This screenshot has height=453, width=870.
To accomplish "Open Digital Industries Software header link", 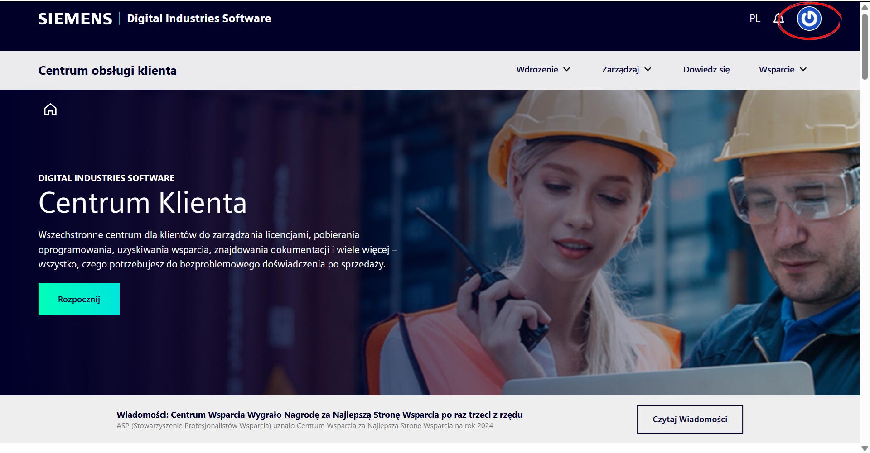I will pos(199,19).
